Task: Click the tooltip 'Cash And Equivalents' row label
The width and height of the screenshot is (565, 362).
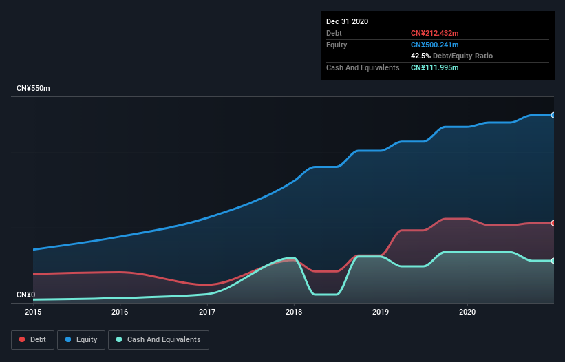Action: (363, 67)
